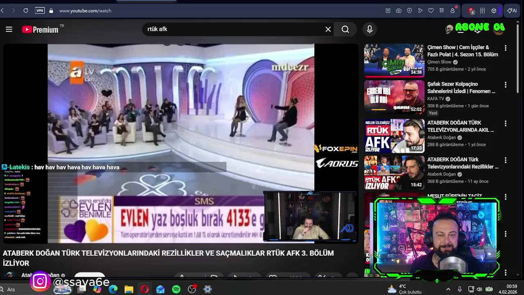
Task: Open network status tray icon
Action: point(471,289)
